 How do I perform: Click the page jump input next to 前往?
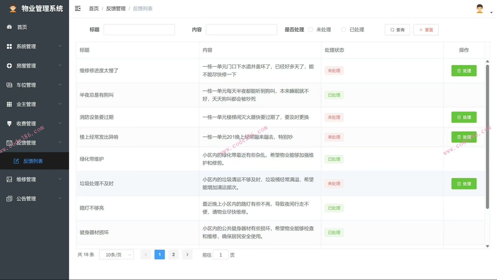pos(220,255)
